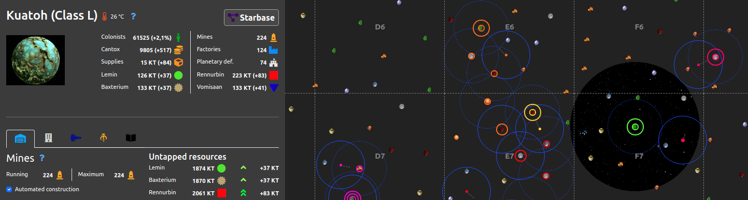Click the F6 sector label on map
This screenshot has height=200, width=748.
coord(639,27)
